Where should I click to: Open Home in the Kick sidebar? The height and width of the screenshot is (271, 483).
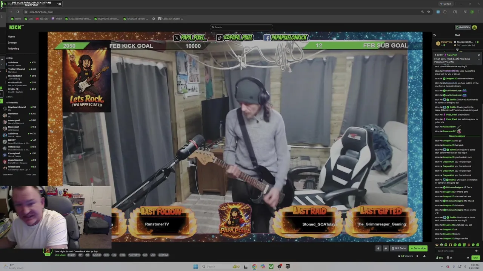click(x=11, y=37)
